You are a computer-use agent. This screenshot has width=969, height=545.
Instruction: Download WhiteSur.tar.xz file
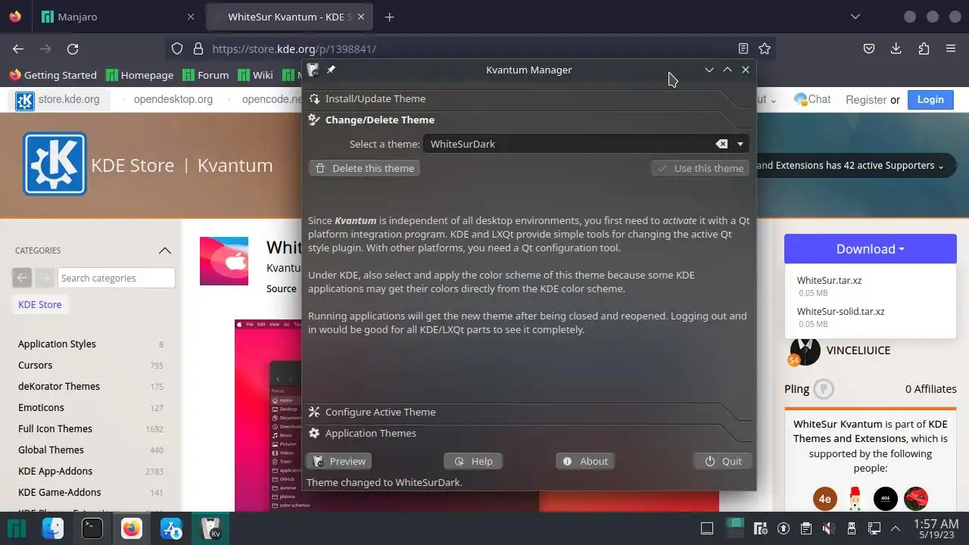coord(829,280)
